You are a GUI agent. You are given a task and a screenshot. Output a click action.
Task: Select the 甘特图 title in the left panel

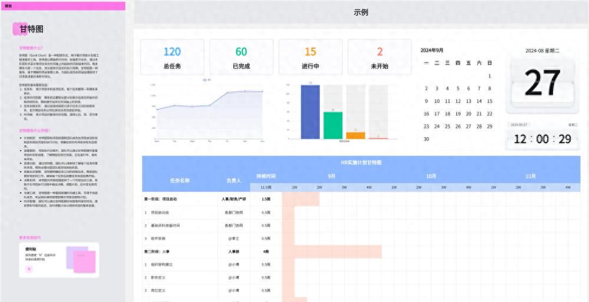(x=32, y=29)
